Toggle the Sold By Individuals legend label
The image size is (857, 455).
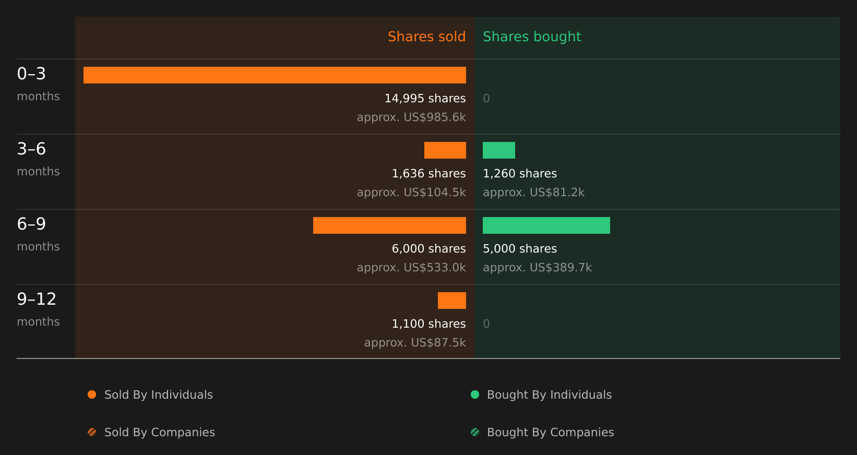(x=159, y=395)
